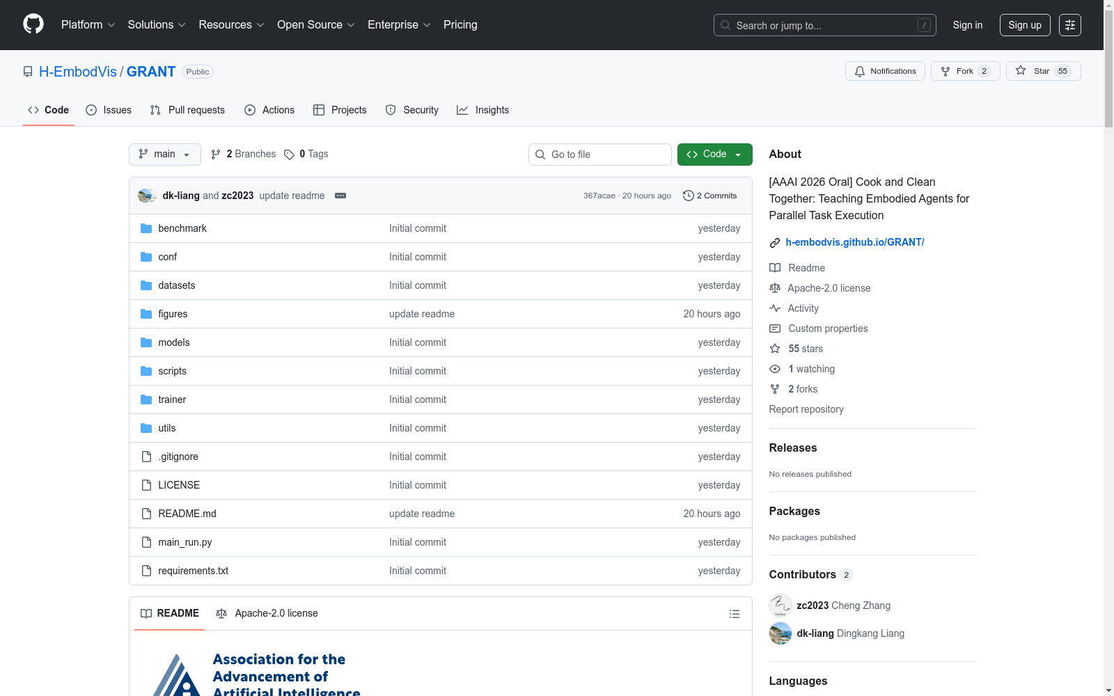1114x696 pixels.
Task: Click the repository icon before H-EmbodVis
Action: tap(28, 72)
